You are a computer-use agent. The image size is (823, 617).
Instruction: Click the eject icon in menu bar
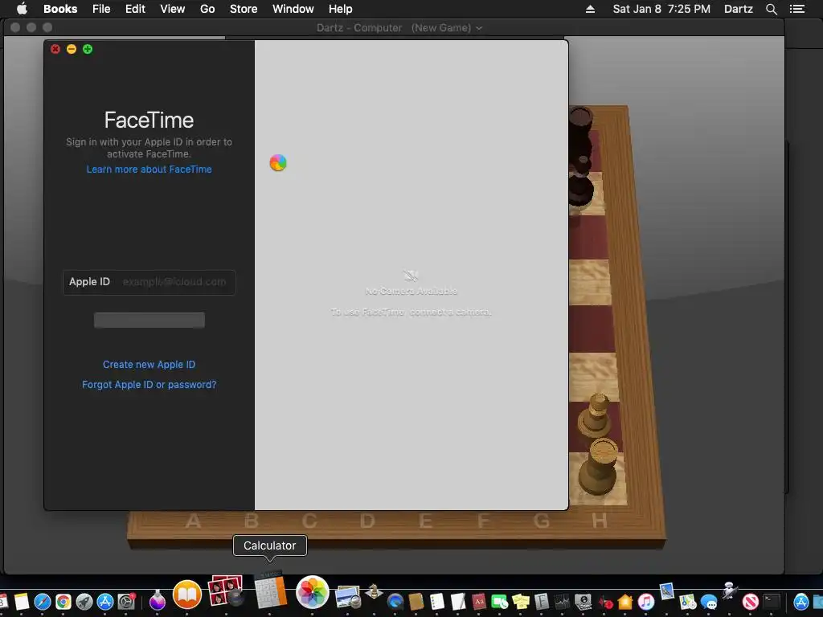click(x=590, y=9)
